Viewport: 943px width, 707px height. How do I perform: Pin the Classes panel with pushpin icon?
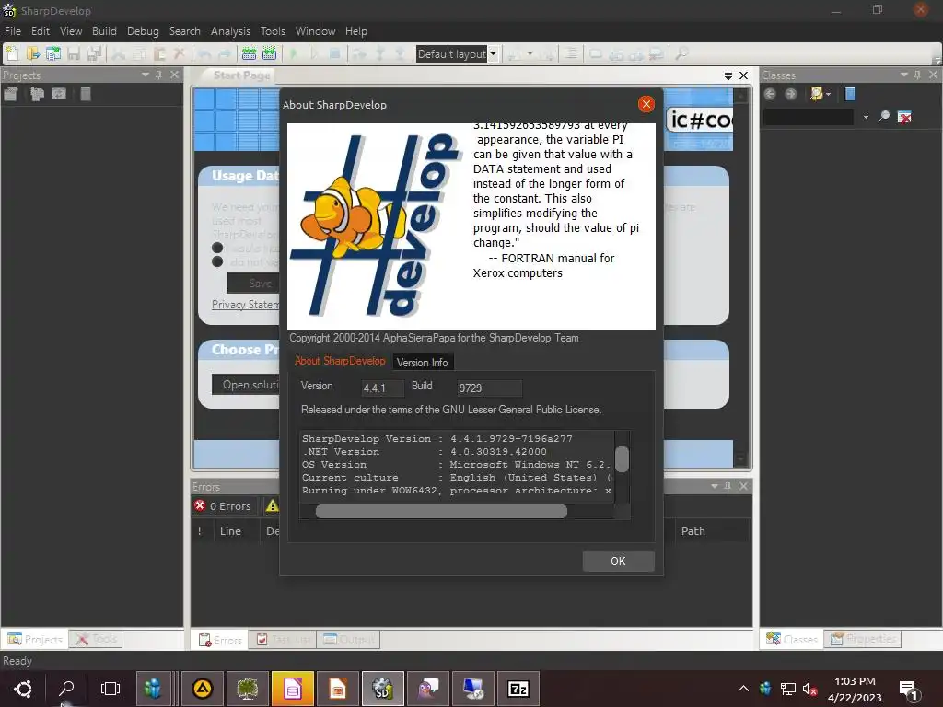[917, 75]
